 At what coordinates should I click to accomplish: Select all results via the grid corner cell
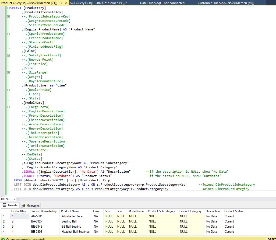(x=5, y=211)
